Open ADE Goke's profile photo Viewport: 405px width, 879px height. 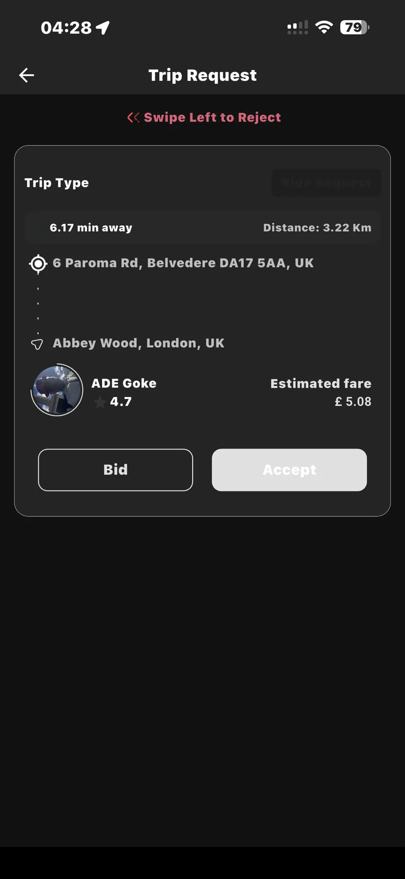57,390
